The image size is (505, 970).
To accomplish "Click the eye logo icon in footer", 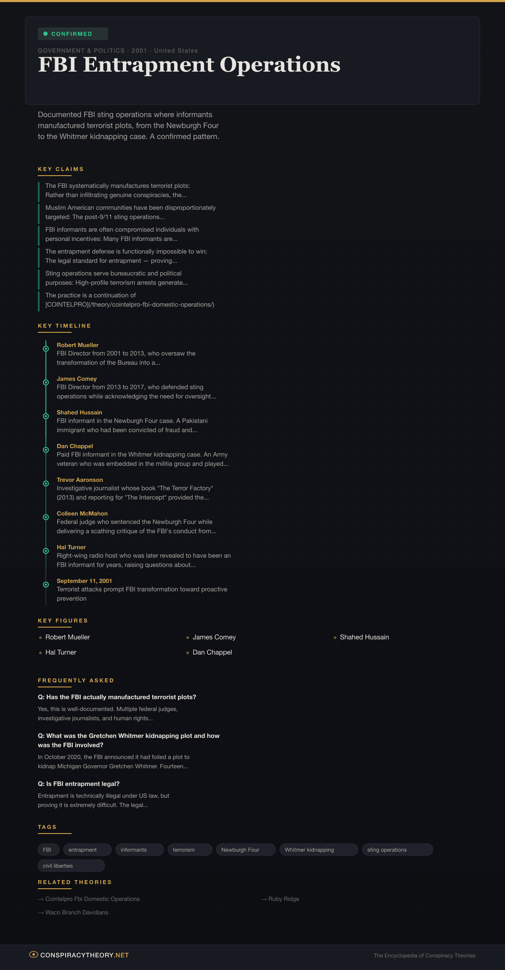I will pyautogui.click(x=34, y=954).
